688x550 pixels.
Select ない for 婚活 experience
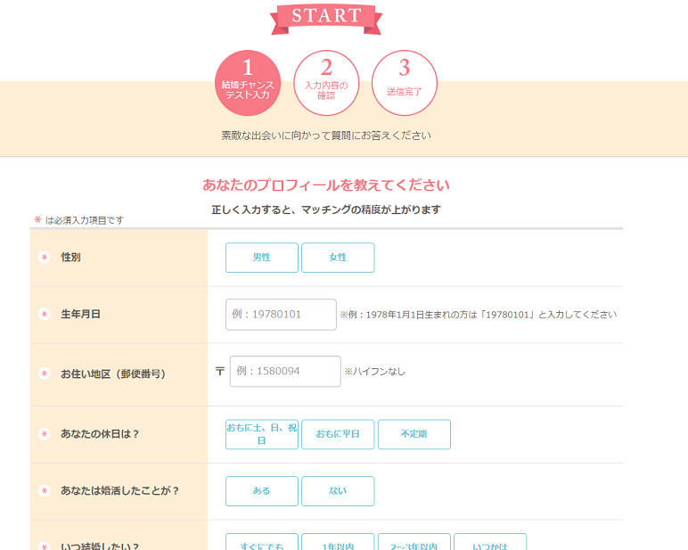click(x=338, y=491)
